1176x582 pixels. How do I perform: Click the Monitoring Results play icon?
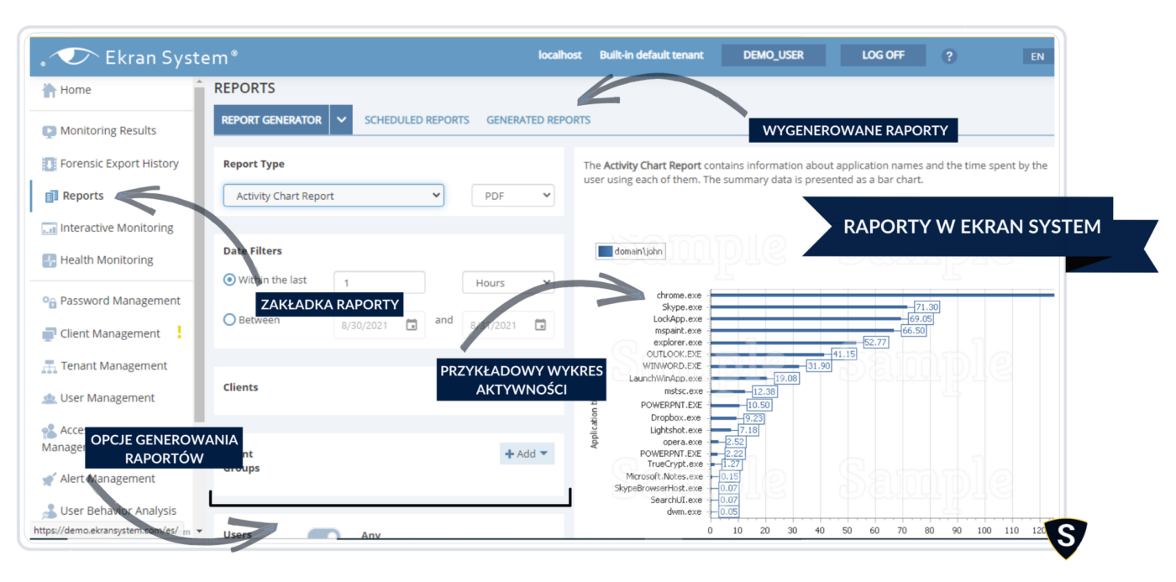(49, 131)
